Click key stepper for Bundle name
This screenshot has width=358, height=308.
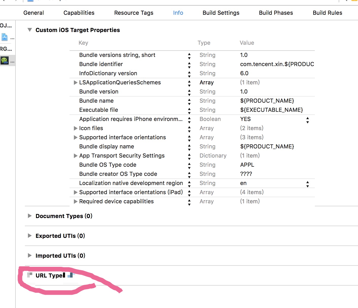(189, 102)
